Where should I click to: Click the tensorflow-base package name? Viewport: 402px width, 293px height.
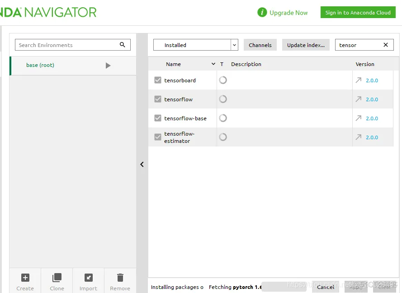coord(185,118)
